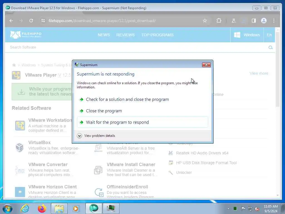This screenshot has width=285, height=214.
Task: Click the page vertical scrollbar thumb
Action: click(277, 69)
